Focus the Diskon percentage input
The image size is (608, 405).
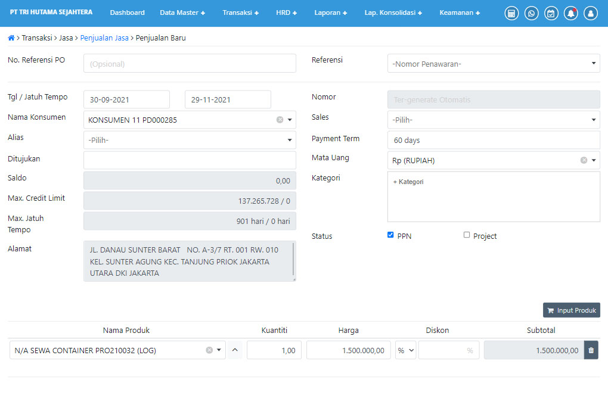449,350
